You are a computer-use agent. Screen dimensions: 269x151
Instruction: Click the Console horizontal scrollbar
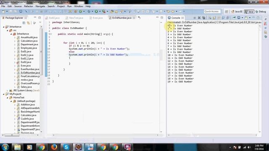(x=213, y=135)
